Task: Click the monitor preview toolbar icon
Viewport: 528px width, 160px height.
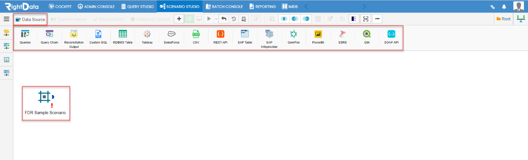Action: click(x=199, y=19)
